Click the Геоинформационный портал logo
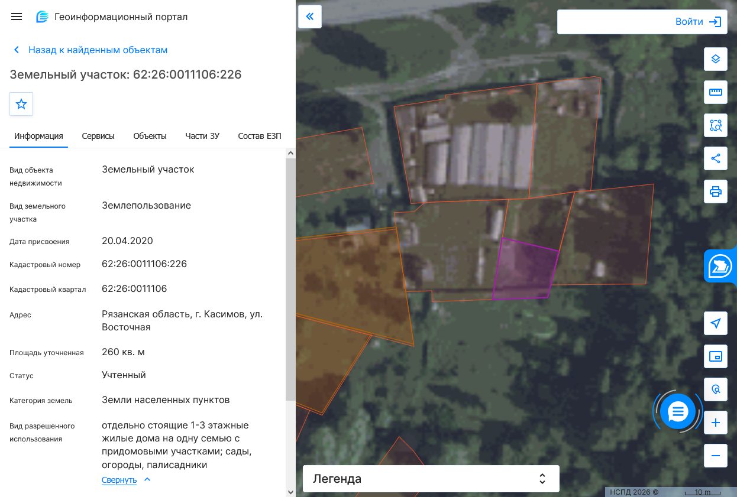Viewport: 737px width, 497px height. pos(42,17)
